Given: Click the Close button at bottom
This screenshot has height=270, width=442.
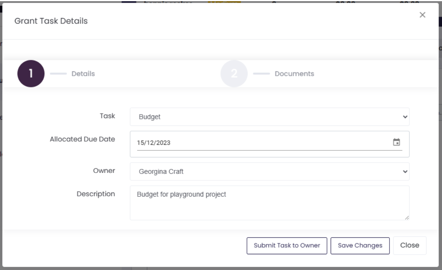Looking at the screenshot, I should (x=410, y=245).
